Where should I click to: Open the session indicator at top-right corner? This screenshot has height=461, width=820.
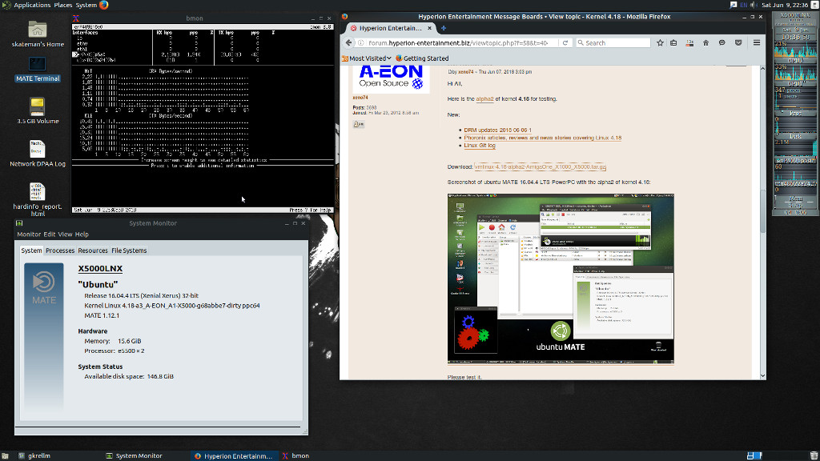pyautogui.click(x=814, y=5)
